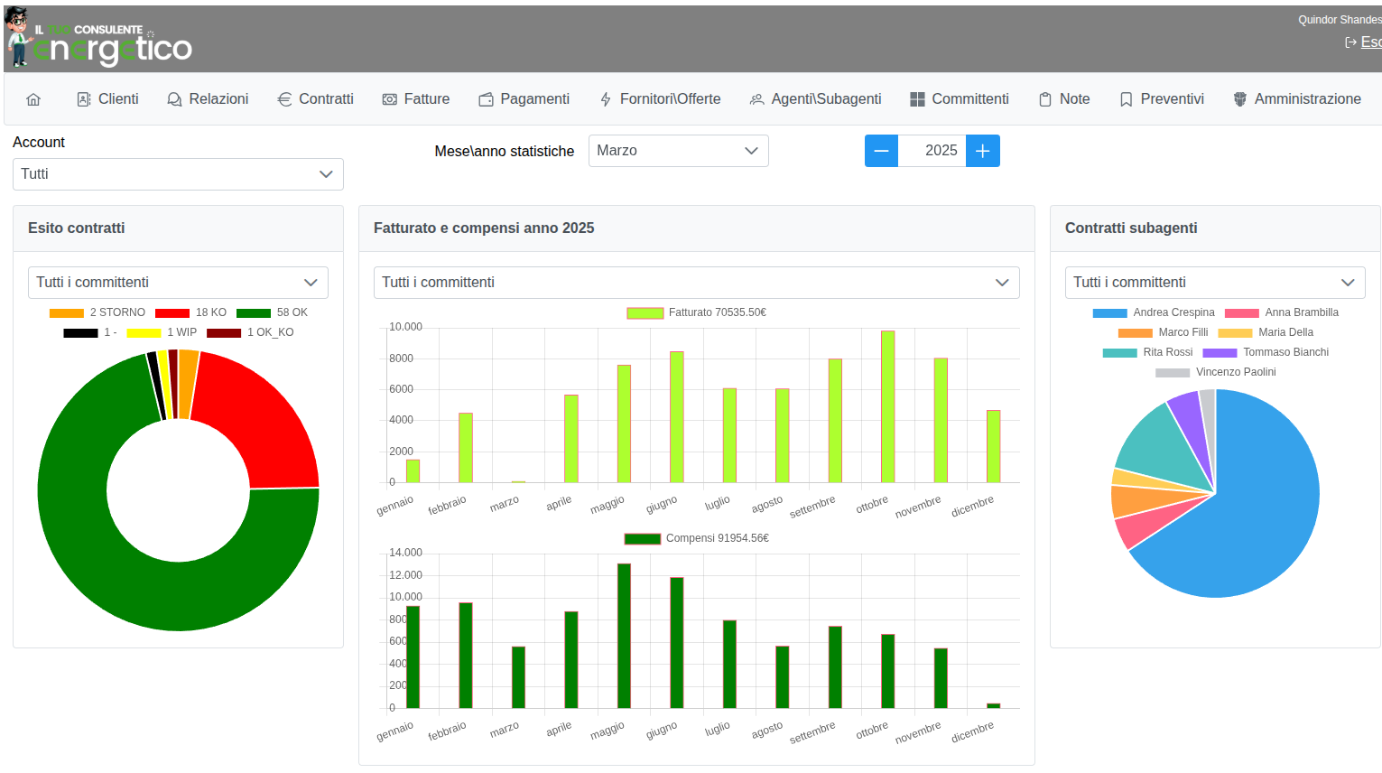The width and height of the screenshot is (1382, 773).
Task: Click the home icon in navbar
Action: [33, 99]
